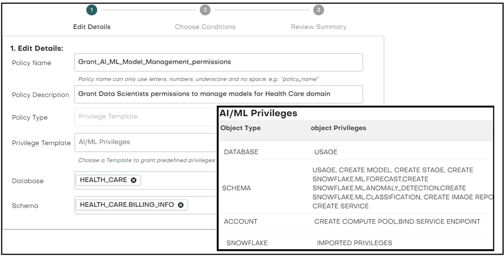Click the Policy Type label

coord(30,118)
